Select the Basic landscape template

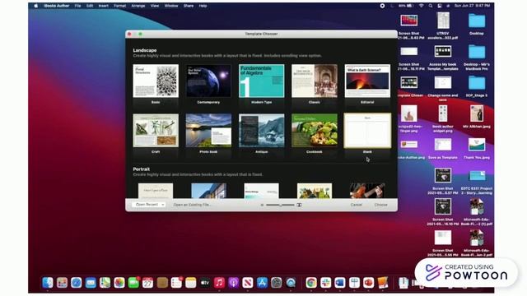click(x=156, y=81)
